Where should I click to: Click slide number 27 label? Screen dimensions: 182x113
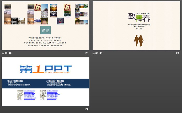[x=87, y=109]
